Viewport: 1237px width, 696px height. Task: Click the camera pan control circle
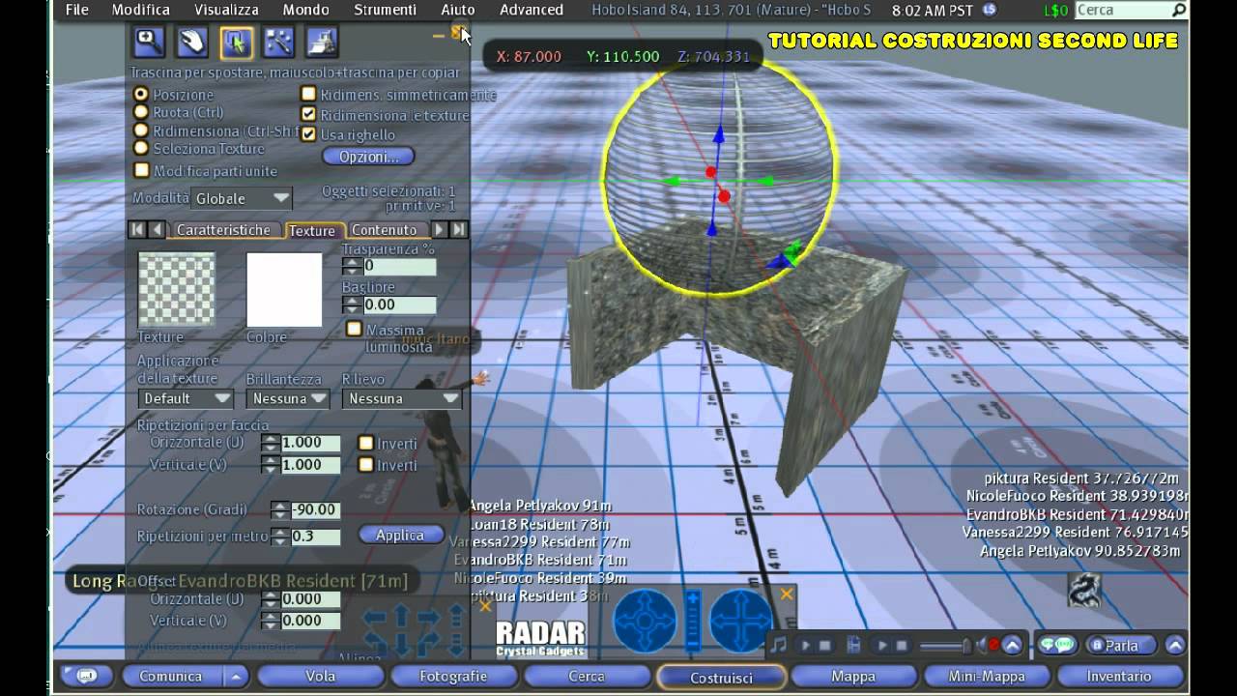742,621
